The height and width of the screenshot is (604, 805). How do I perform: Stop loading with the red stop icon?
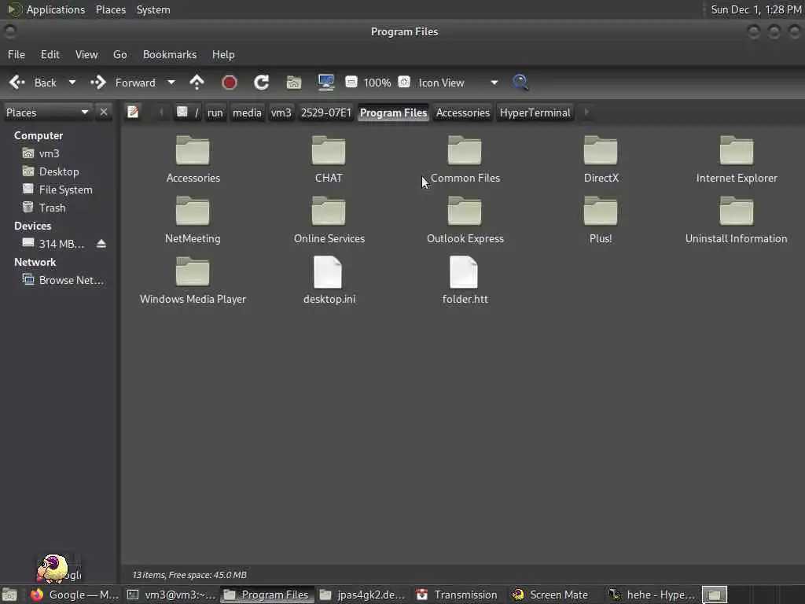(229, 82)
